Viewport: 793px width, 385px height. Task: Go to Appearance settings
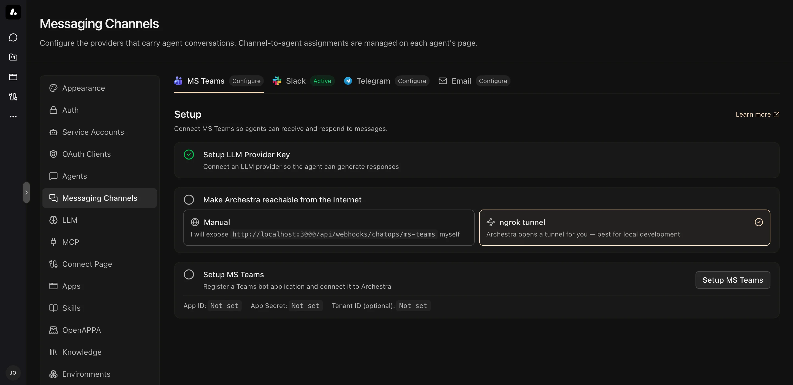point(99,88)
